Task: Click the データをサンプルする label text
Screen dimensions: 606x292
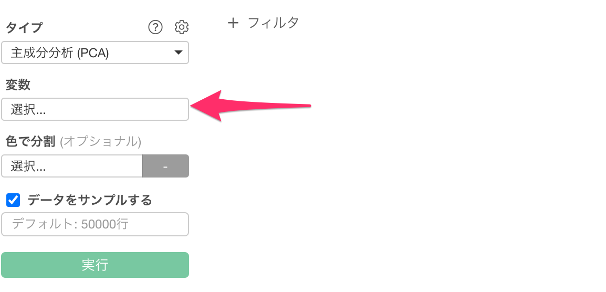Action: pos(90,200)
